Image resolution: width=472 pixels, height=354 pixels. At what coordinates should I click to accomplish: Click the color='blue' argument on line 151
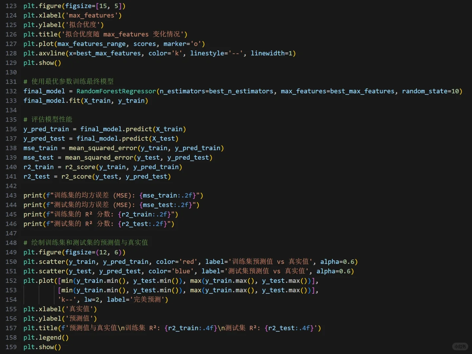(170, 271)
